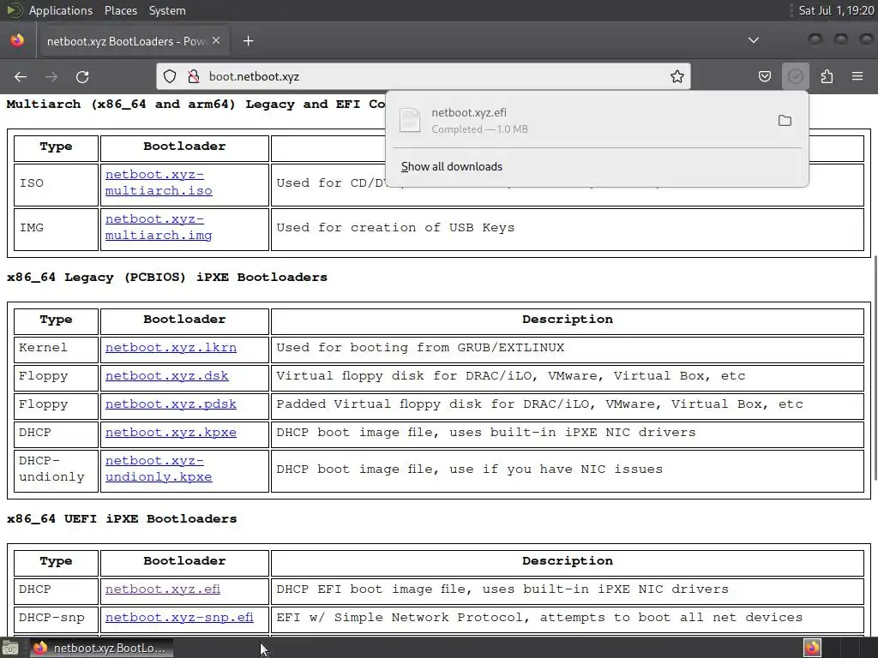
Task: Focus the address bar showing boot.netboot.xyz
Action: coord(423,76)
